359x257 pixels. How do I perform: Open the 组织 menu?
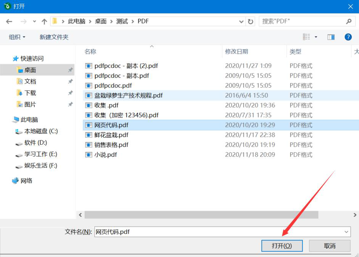[17, 37]
